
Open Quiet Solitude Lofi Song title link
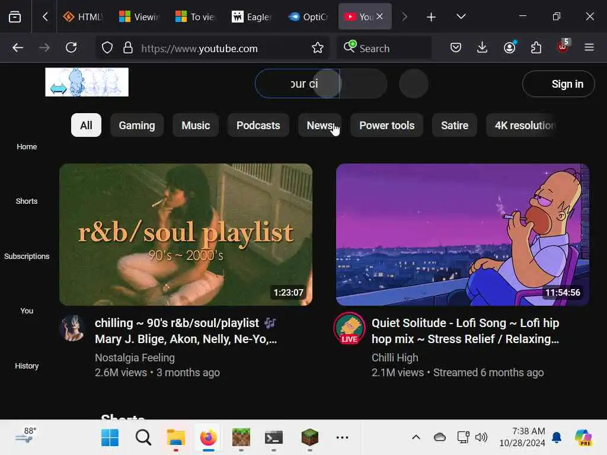(x=465, y=331)
